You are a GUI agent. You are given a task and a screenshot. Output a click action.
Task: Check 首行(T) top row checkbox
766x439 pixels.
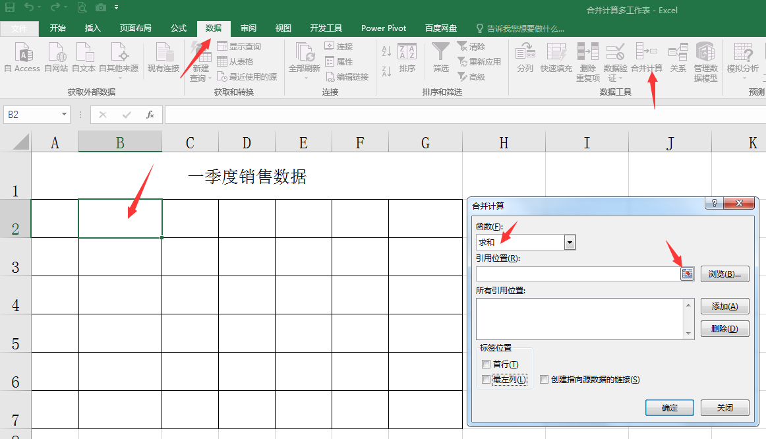486,365
